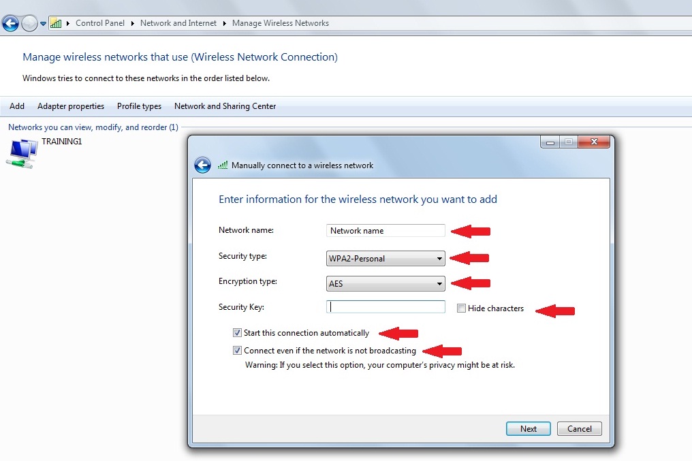This screenshot has width=692, height=461.
Task: Select the TRAINING1 network name
Action: [x=62, y=142]
